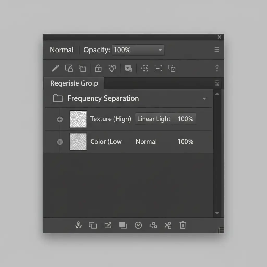Click the square with lock overlay icon
The width and height of the screenshot is (267, 267).
coord(69,68)
